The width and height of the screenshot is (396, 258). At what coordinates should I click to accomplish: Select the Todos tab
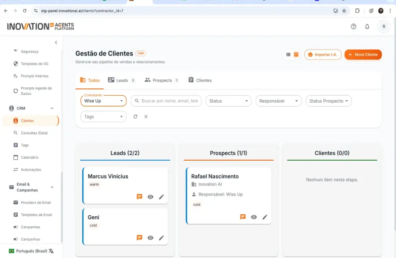90,80
